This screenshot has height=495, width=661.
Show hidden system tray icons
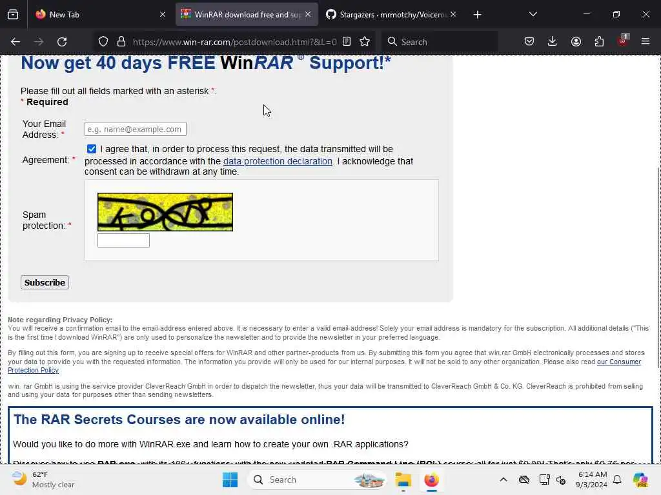pyautogui.click(x=503, y=480)
